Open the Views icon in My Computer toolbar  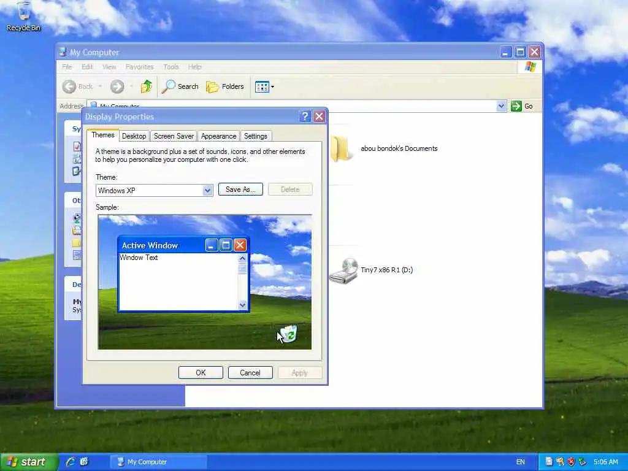pyautogui.click(x=262, y=86)
